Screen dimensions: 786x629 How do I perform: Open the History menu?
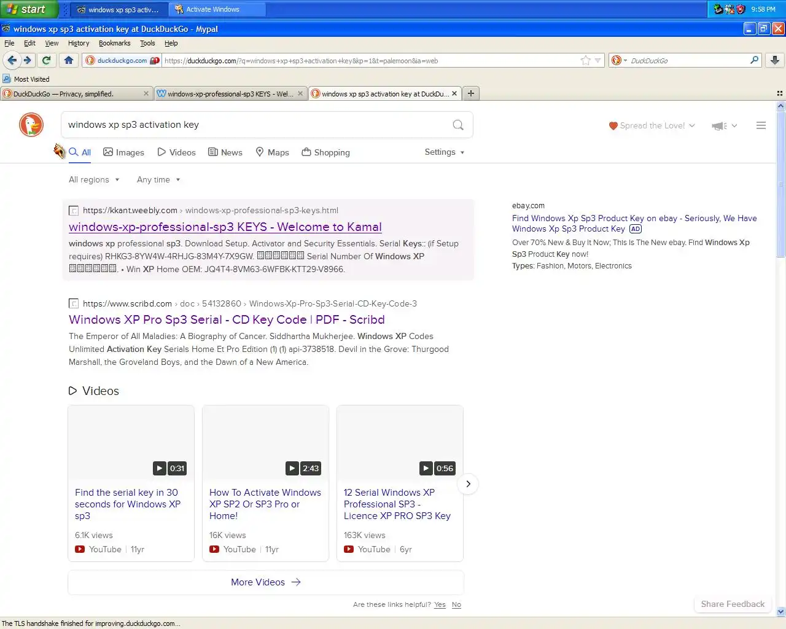(x=79, y=43)
